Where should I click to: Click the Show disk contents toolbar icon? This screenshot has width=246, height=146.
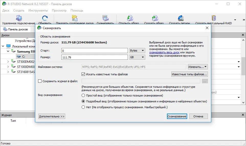point(75,18)
